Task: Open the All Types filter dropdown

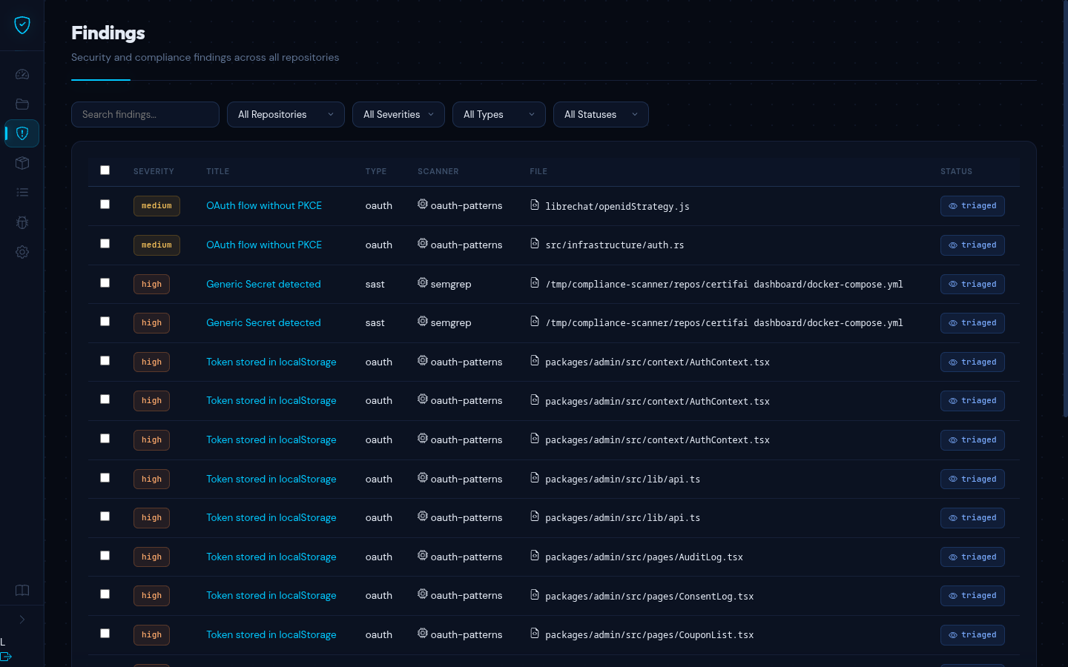Action: click(498, 115)
